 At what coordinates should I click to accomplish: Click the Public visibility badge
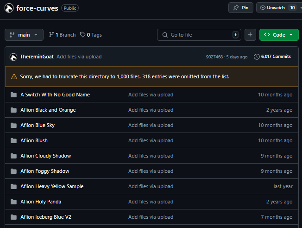70,8
